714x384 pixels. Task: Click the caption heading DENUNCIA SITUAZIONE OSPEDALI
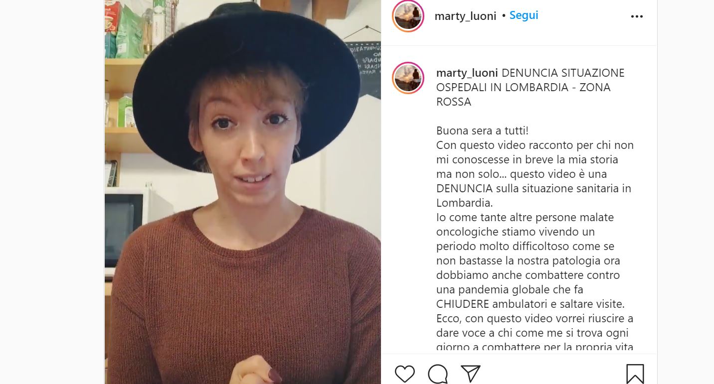point(531,87)
